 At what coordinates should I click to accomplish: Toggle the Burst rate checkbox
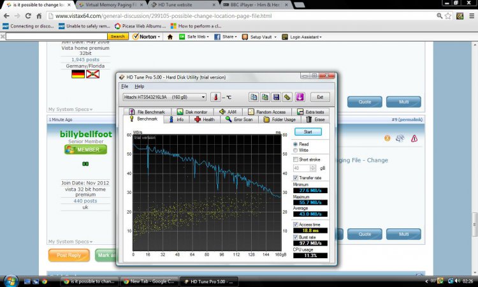pos(295,237)
